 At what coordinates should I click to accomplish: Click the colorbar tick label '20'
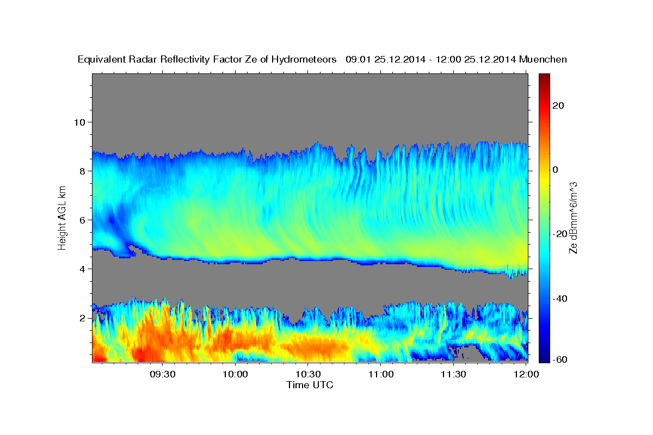click(x=559, y=105)
